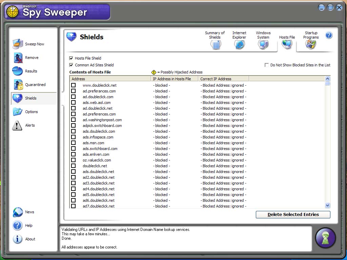Click Correct IP Address column header
347x260 pixels.
point(224,79)
